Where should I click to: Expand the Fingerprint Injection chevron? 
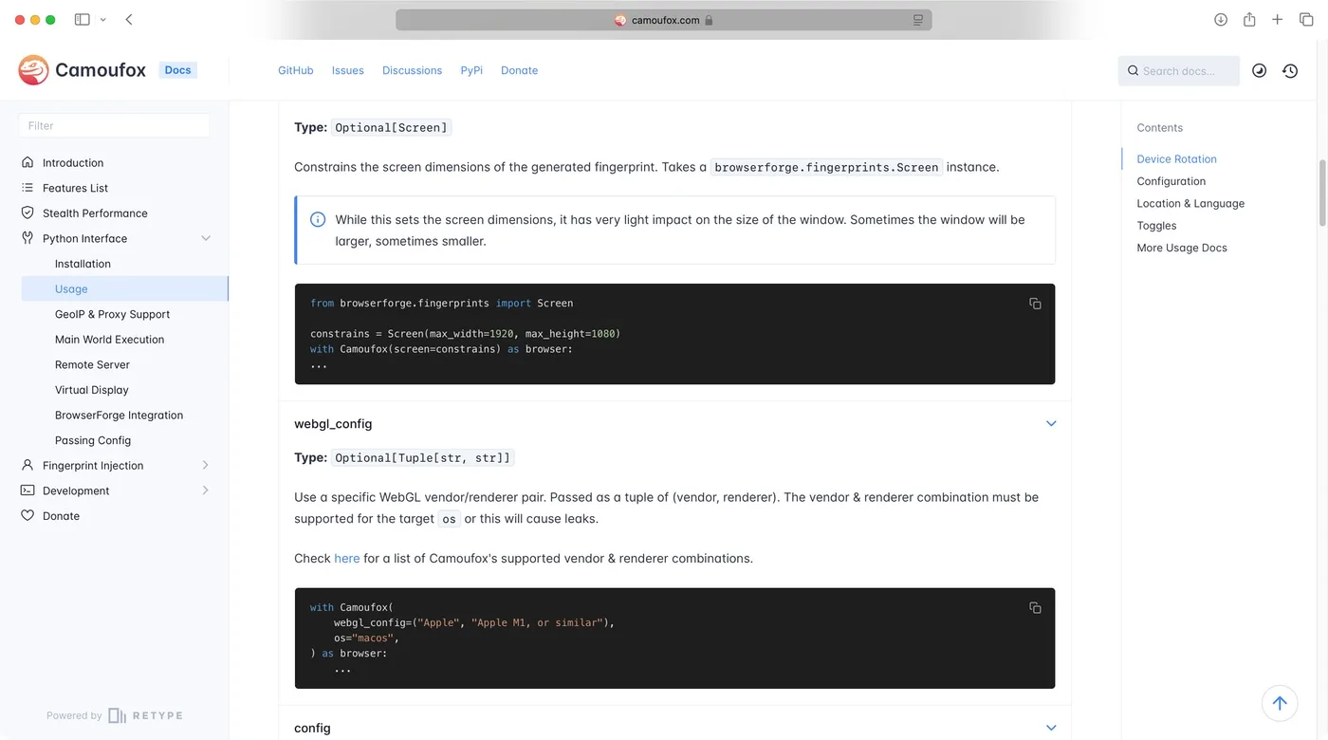click(x=206, y=465)
